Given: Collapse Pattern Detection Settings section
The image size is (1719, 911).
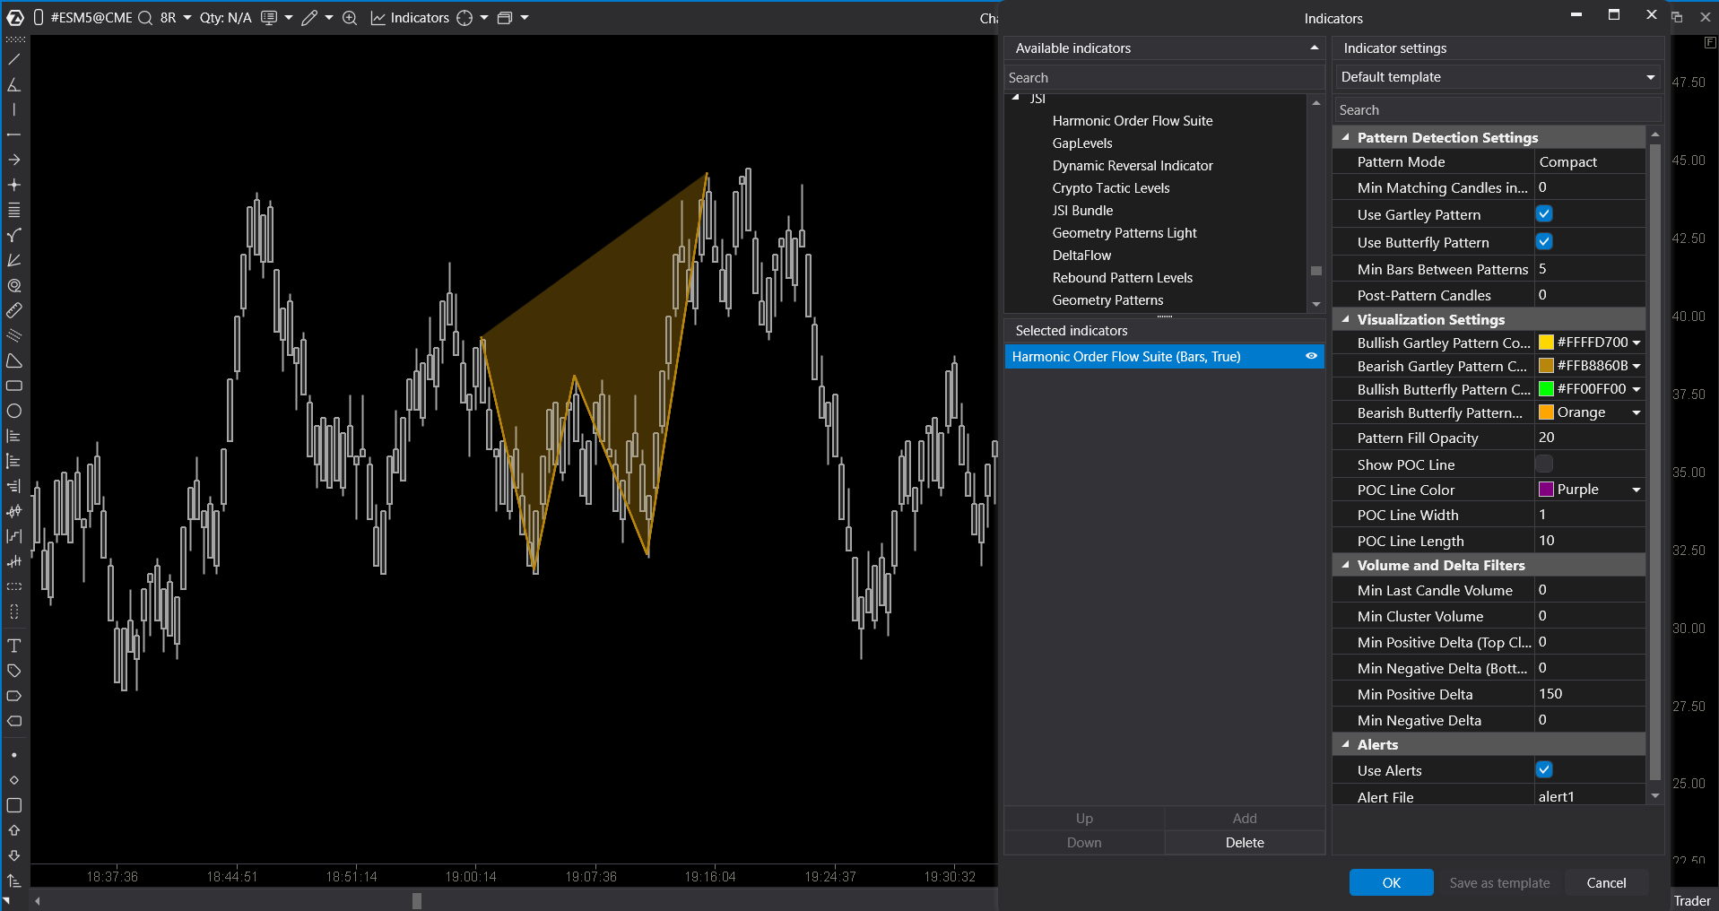Looking at the screenshot, I should [1345, 137].
